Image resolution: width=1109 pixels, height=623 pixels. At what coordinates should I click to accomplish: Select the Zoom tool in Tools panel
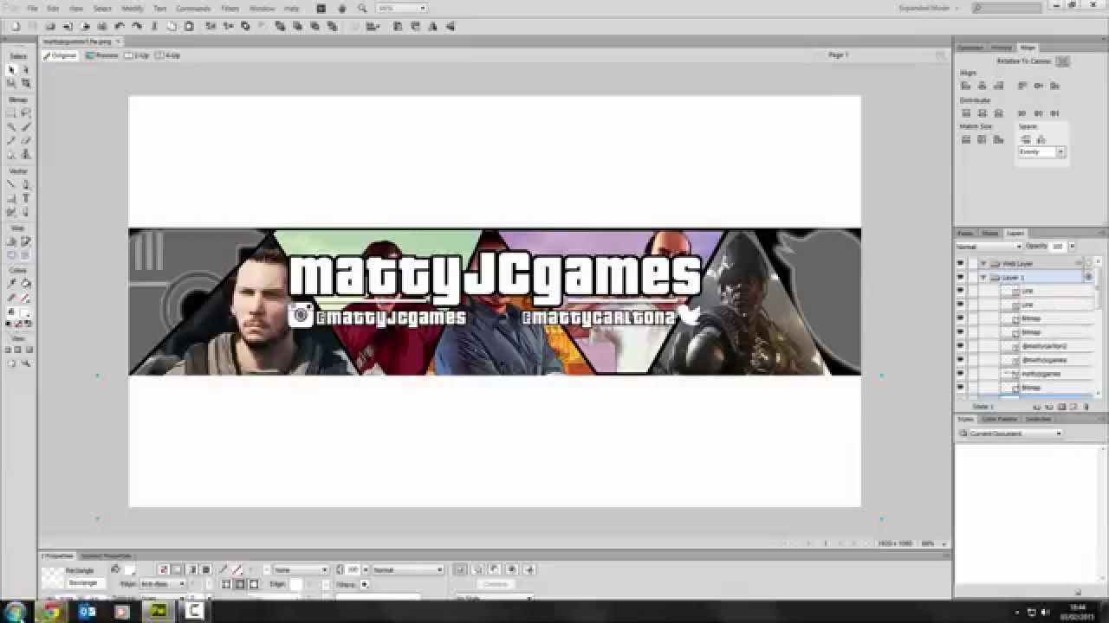(x=25, y=363)
